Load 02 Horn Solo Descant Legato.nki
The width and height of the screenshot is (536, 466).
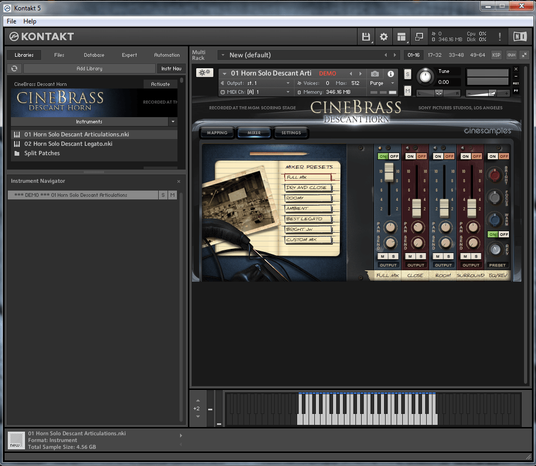[68, 144]
